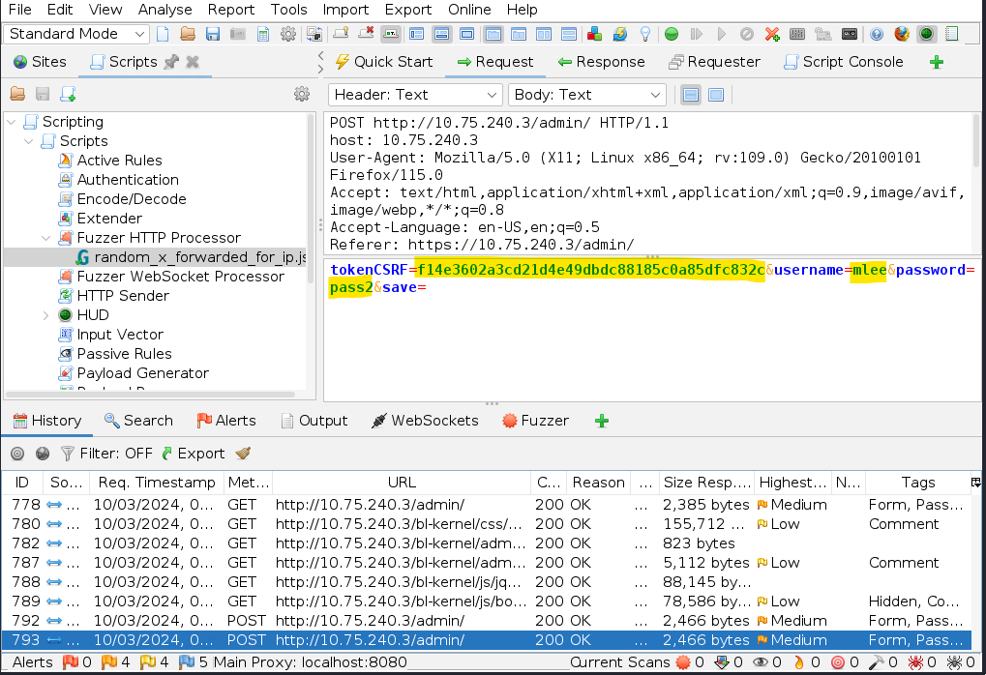986x675 pixels.
Task: Switch to the Response tab
Action: (601, 62)
